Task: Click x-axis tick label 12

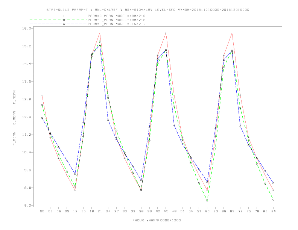Action: click(x=75, y=211)
